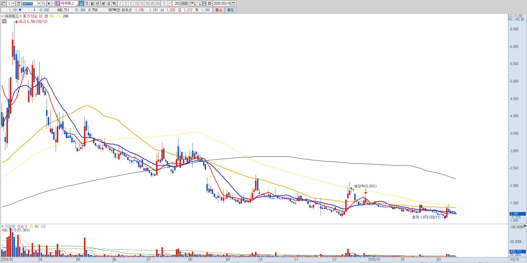Open the 주 type dropdown arrow at top-left
The width and height of the screenshot is (527, 263).
coord(13,3)
